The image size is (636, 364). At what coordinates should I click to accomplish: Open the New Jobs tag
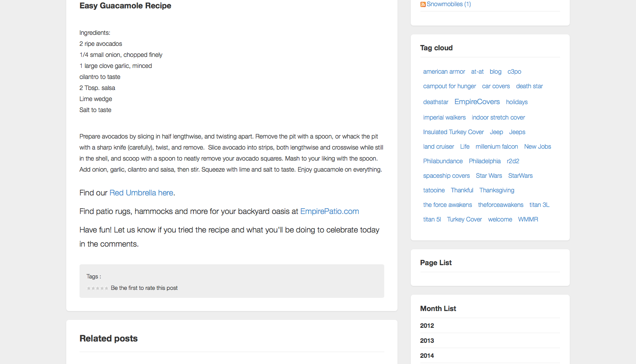[538, 146]
